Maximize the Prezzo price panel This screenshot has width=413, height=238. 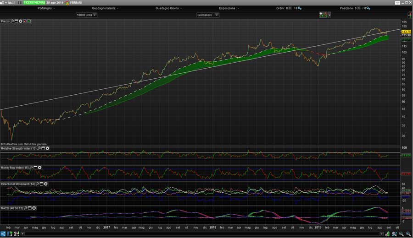point(17,21)
